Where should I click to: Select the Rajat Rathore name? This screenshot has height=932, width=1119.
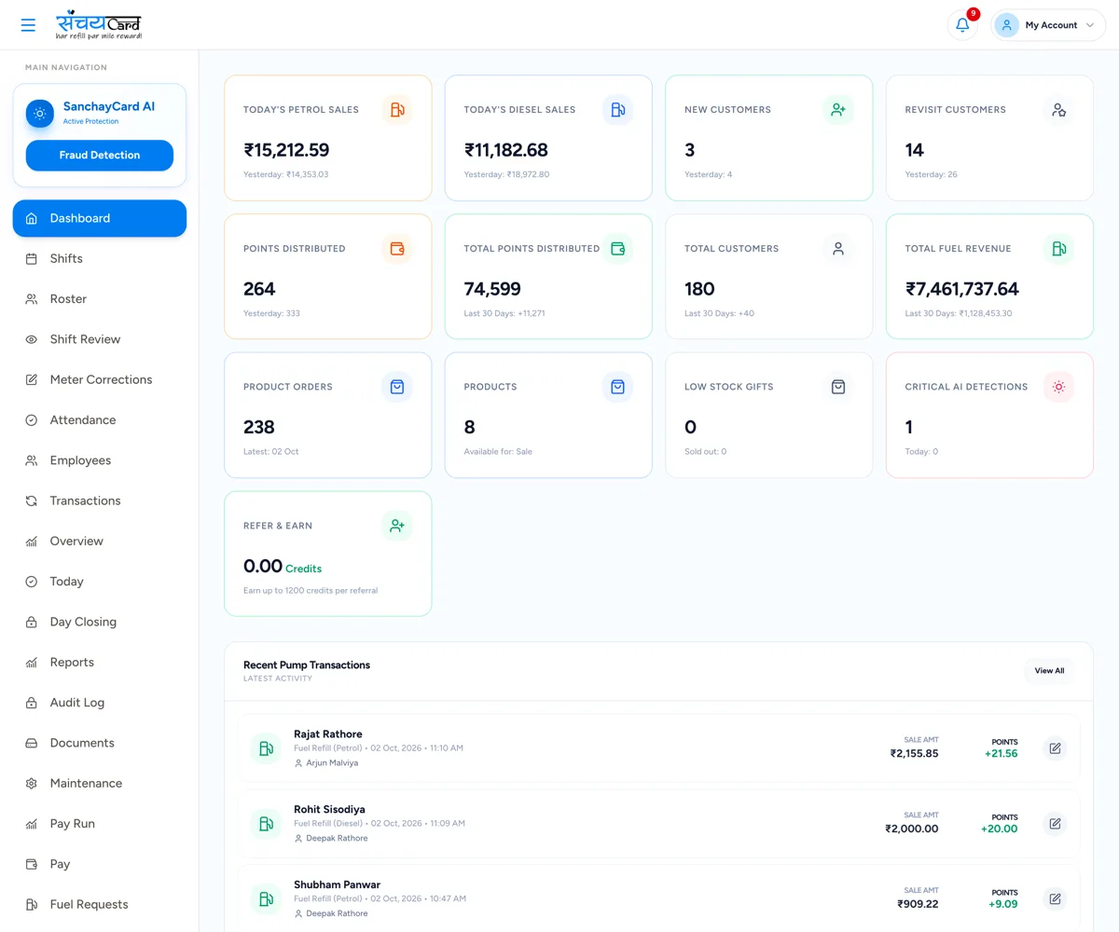[x=328, y=734]
